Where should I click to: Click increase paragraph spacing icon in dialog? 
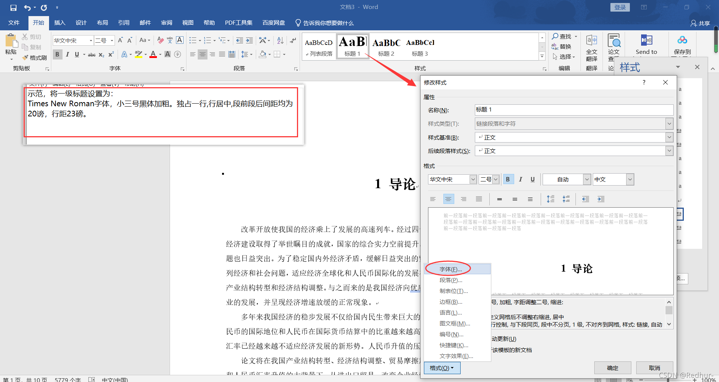point(550,199)
